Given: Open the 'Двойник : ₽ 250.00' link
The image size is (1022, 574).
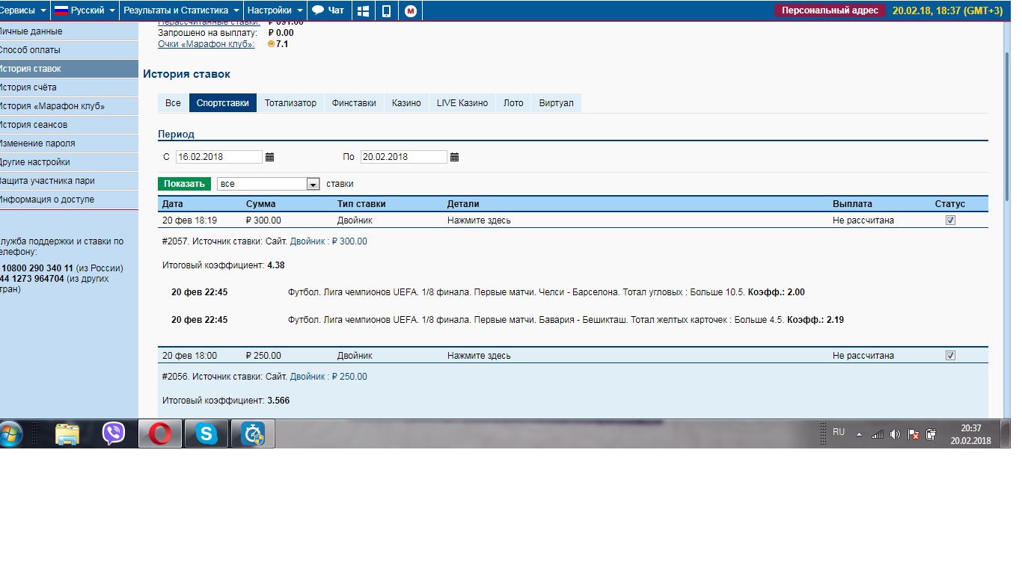Looking at the screenshot, I should coord(328,377).
